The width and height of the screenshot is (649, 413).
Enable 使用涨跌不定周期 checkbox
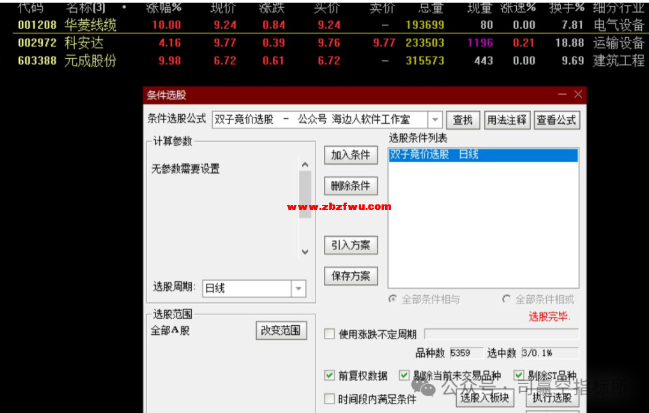point(329,334)
